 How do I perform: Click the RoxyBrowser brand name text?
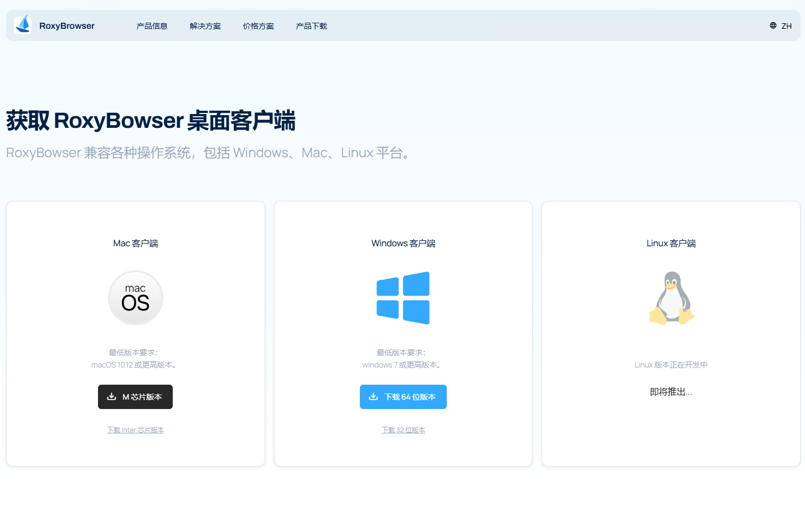67,26
